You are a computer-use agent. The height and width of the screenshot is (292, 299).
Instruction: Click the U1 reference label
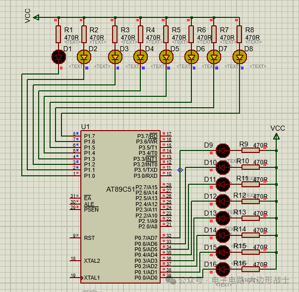pyautogui.click(x=85, y=127)
